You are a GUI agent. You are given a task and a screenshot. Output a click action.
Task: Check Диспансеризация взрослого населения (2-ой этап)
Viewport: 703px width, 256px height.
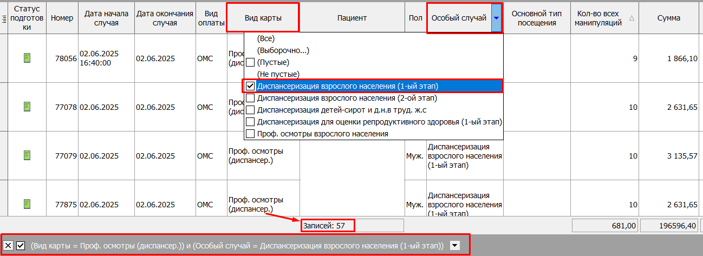(x=250, y=98)
